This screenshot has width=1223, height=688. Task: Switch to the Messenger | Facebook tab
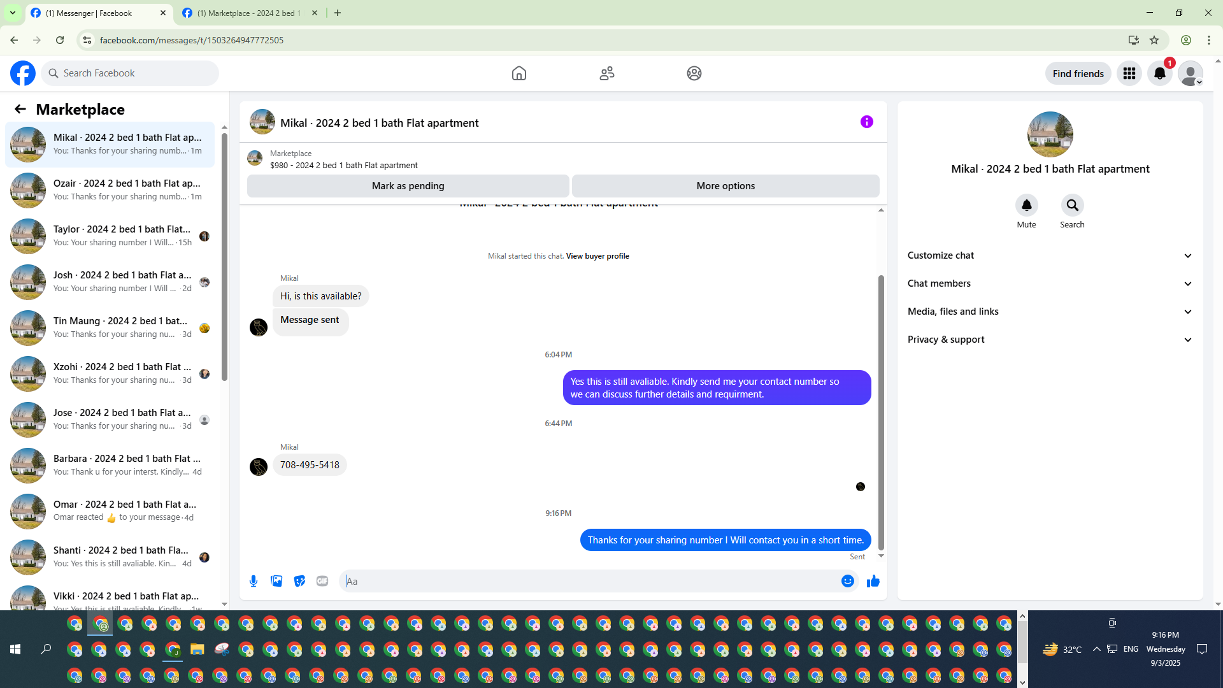point(99,13)
